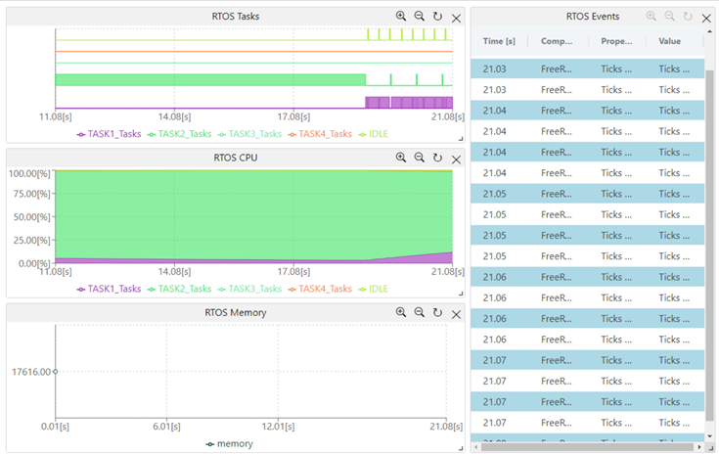This screenshot has width=719, height=454.
Task: Zoom in on the RTOS Tasks chart
Action: (x=401, y=17)
